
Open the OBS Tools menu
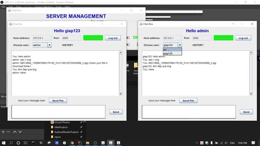[58, 7]
